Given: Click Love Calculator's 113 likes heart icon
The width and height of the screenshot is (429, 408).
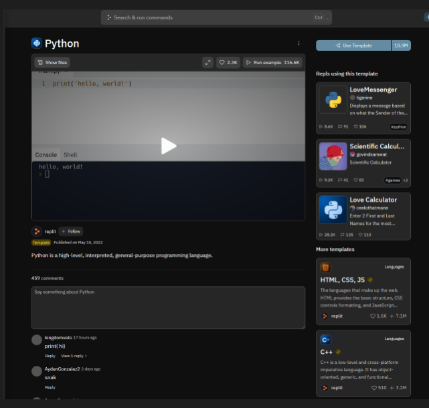Looking at the screenshot, I should pos(360,235).
